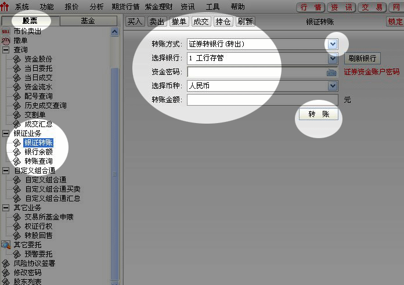Screen dimensions: 404x285
Task: Collapse the 银证业务 tree group
Action: (6, 134)
